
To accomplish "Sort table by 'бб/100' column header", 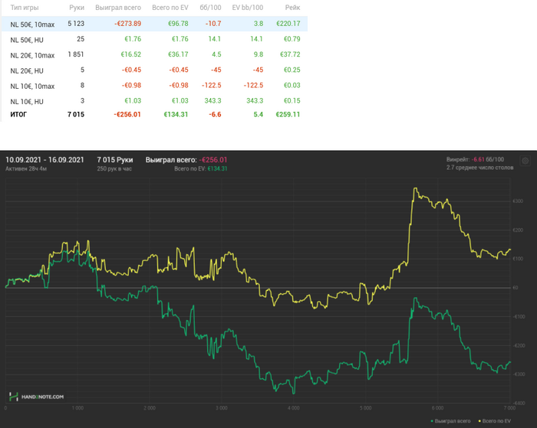I will (x=210, y=8).
